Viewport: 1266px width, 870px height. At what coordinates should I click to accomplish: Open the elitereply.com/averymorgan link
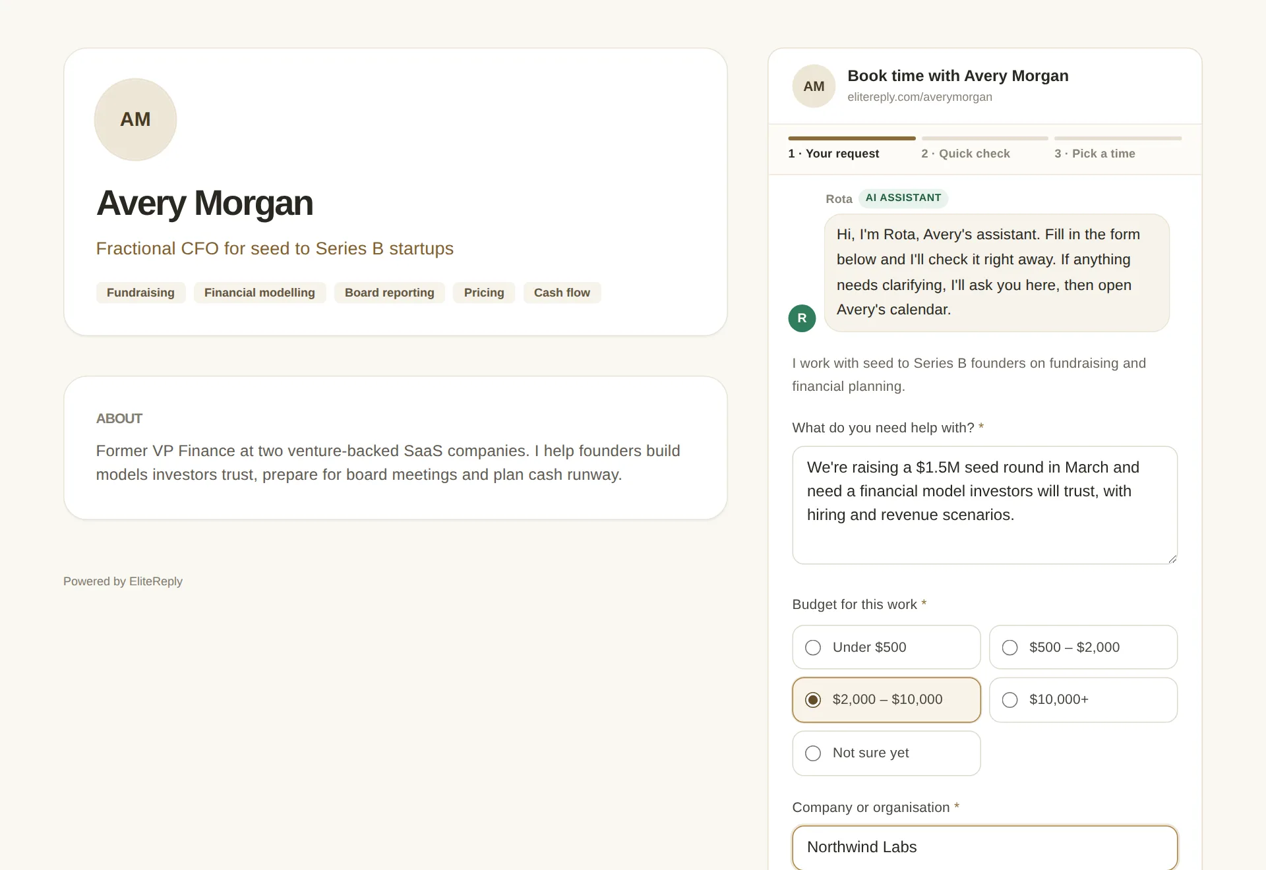coord(919,97)
